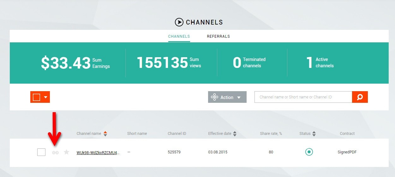The image size is (395, 177).
Task: Tick the orange select-all checkbox
Action: [x=37, y=97]
